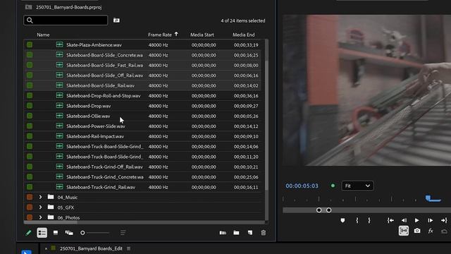Click Automate to Sequence icon

point(223,233)
